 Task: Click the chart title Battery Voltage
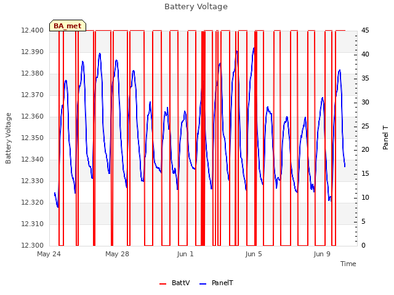pyautogui.click(x=196, y=7)
